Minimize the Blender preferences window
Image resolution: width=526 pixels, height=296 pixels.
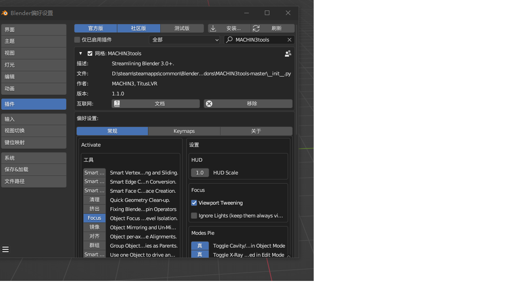(247, 13)
